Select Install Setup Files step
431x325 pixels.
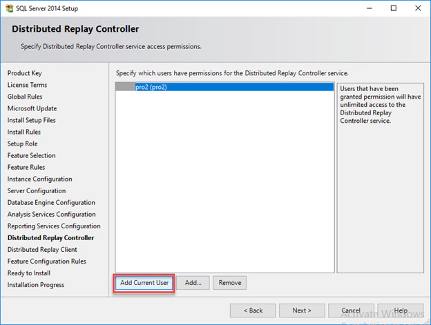31,120
